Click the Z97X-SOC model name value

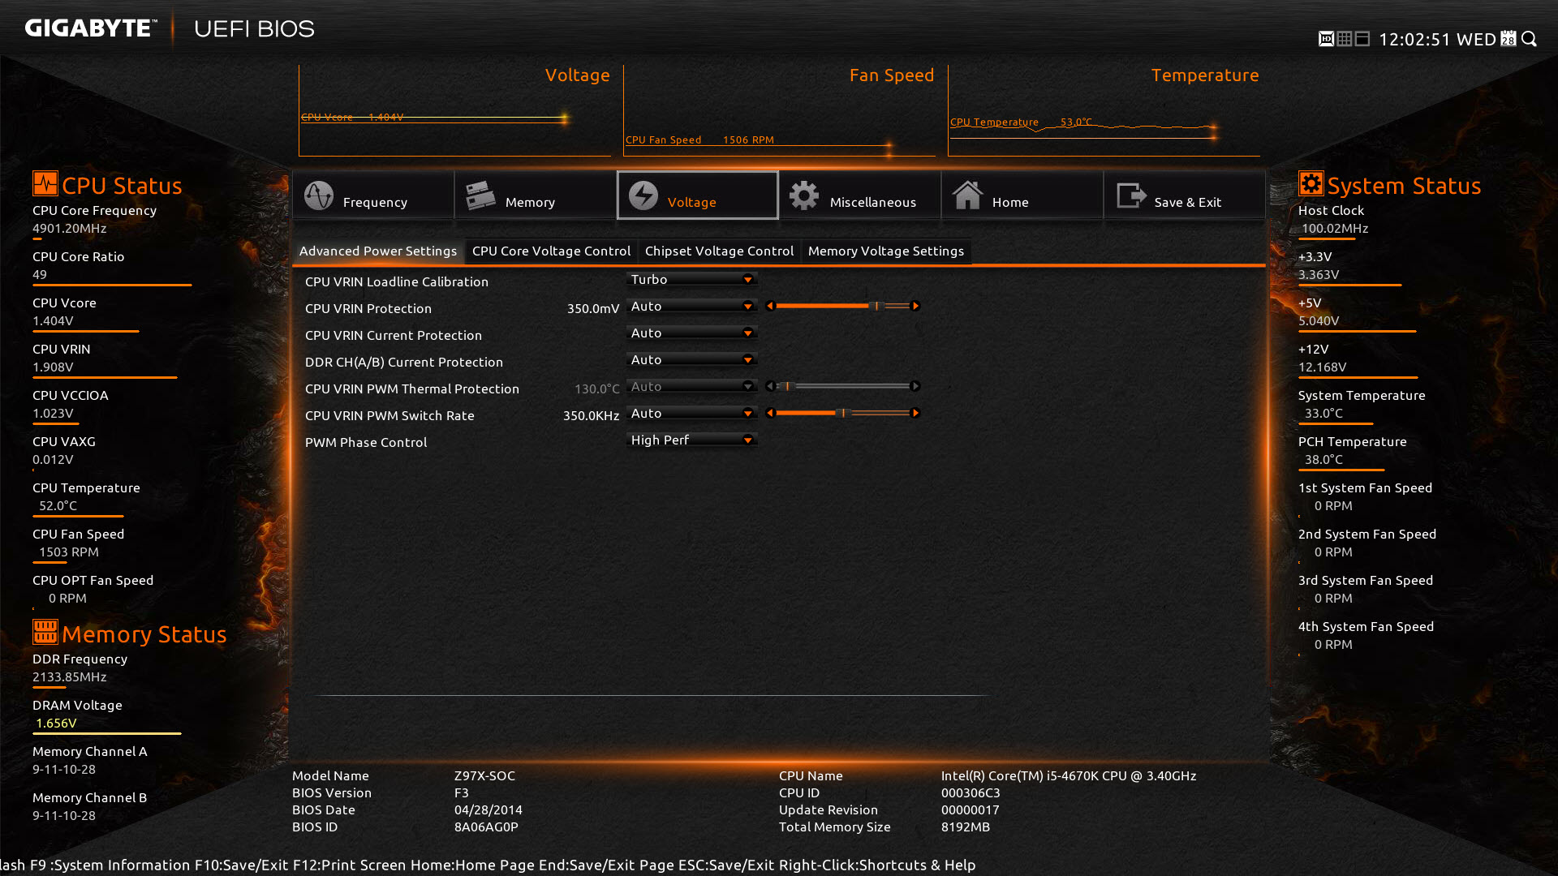click(x=484, y=775)
